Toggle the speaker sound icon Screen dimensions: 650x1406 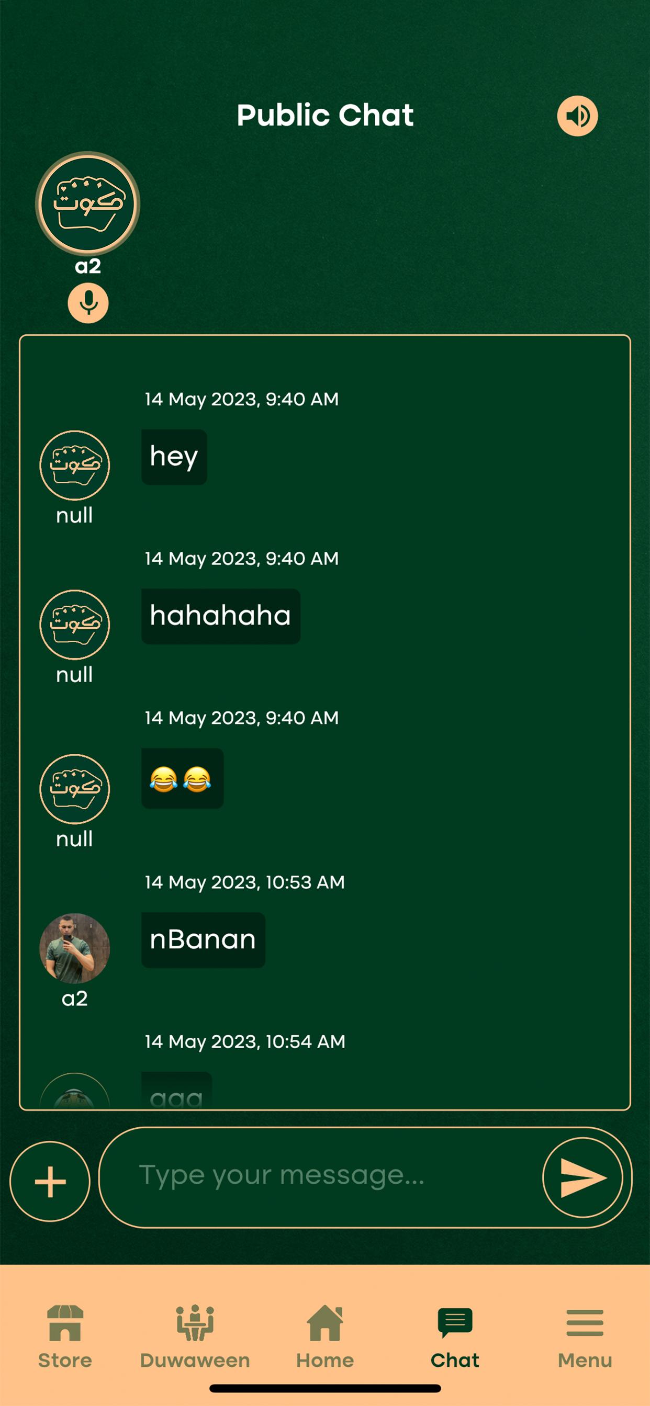coord(577,116)
